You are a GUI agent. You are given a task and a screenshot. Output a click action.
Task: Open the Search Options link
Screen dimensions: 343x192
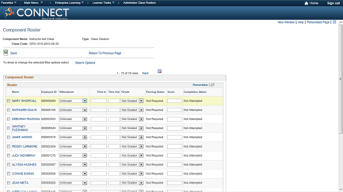[x=85, y=63]
